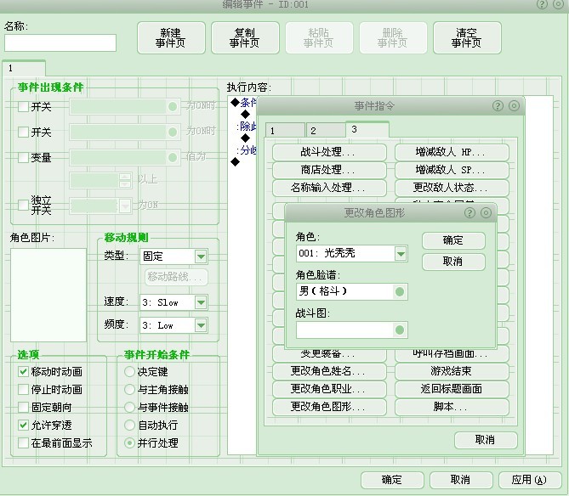This screenshot has height=496, width=569.
Task: Check the 停止时动画 option
Action: point(23,390)
